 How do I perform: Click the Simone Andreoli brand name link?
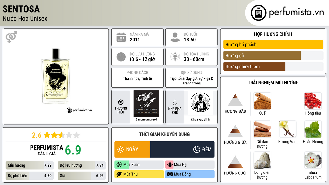[147, 119]
